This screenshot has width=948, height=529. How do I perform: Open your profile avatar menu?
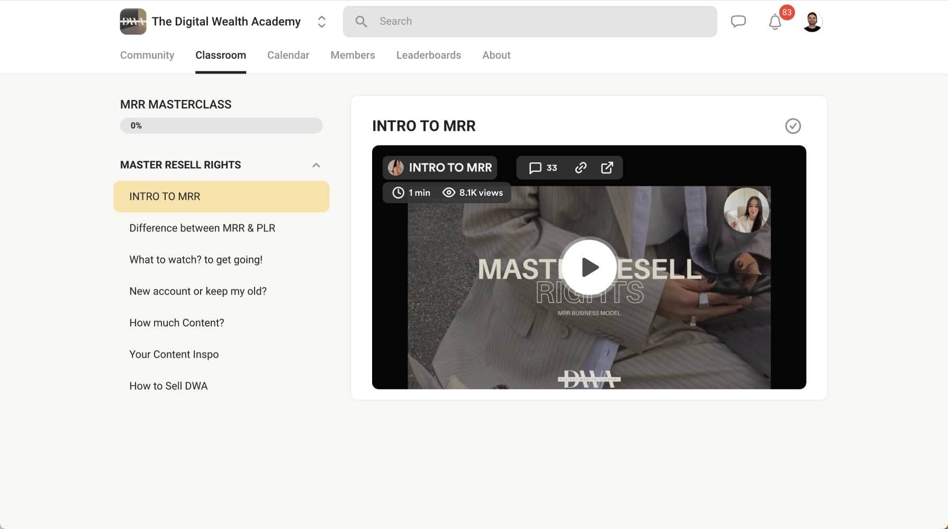pos(812,21)
